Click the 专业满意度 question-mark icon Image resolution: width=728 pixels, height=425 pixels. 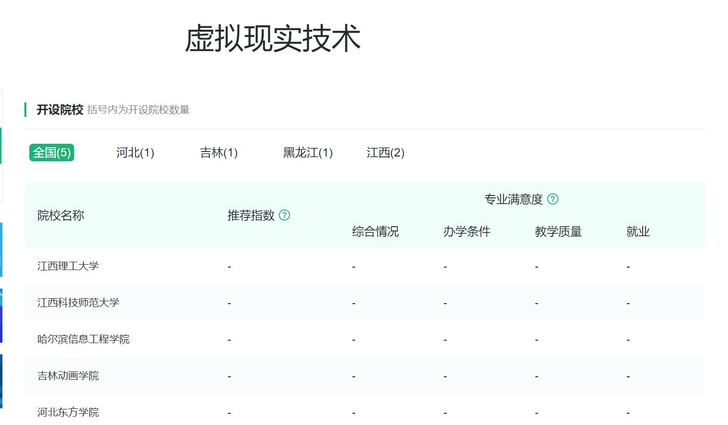coord(552,199)
